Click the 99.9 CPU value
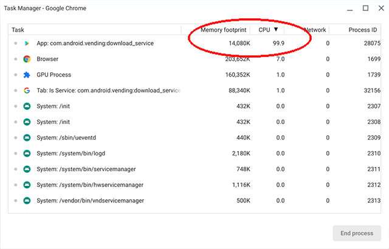 click(278, 43)
